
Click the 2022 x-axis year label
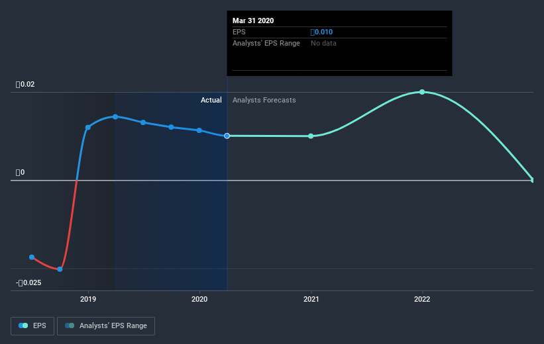pos(422,299)
